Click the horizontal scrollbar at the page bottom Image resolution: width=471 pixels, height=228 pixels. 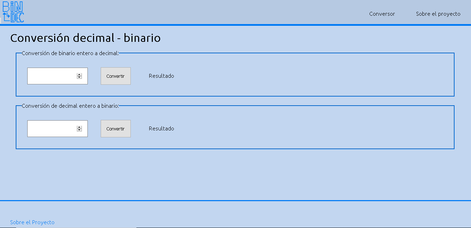point(76,227)
